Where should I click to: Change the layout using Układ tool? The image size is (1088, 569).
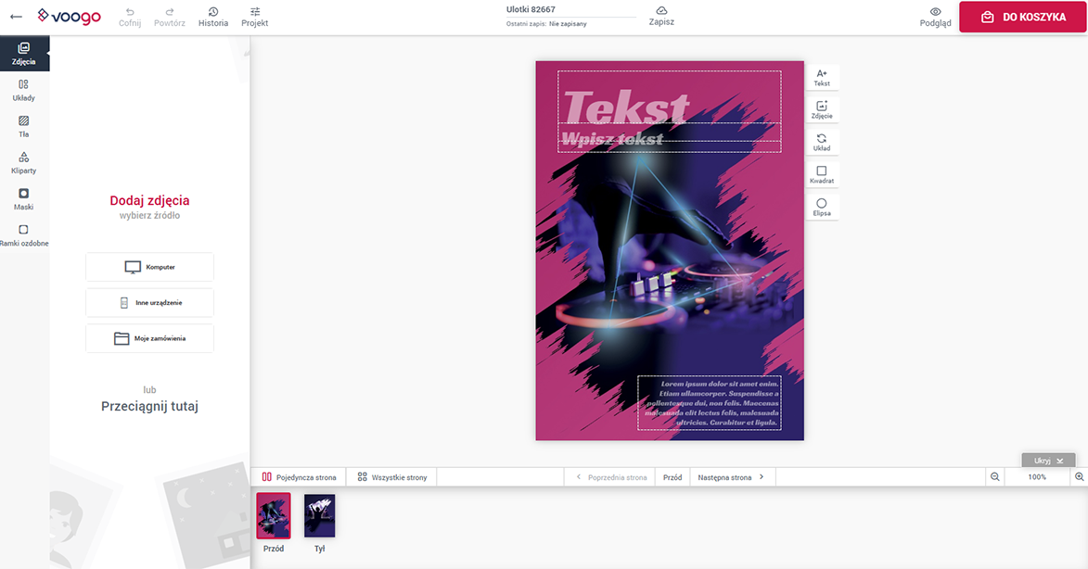tap(822, 143)
